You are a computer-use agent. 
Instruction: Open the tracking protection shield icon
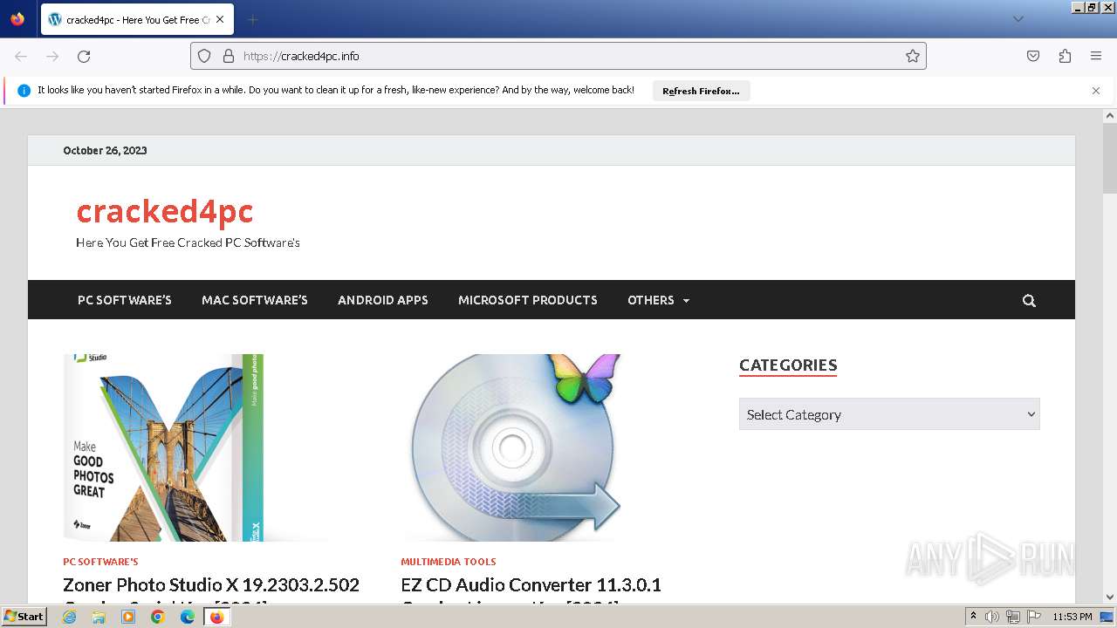point(204,56)
